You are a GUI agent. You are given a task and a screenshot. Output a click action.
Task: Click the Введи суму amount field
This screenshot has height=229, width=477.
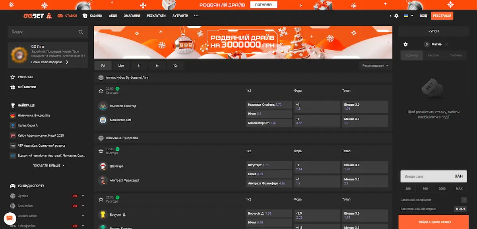click(425, 176)
